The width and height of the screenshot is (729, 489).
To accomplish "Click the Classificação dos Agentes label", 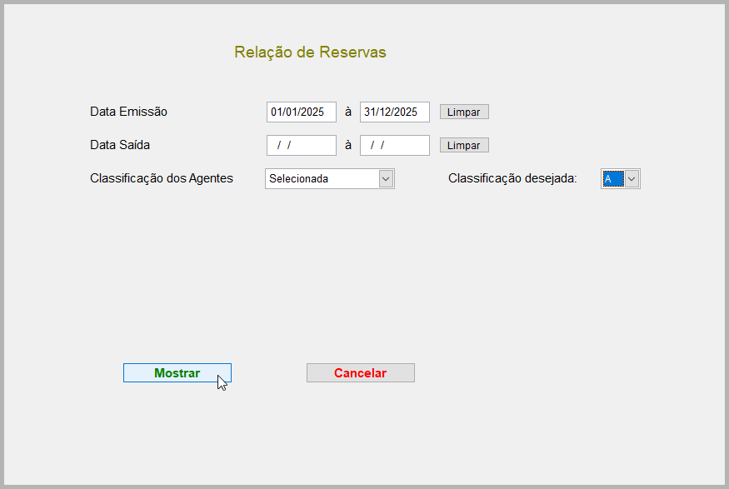I will (161, 178).
